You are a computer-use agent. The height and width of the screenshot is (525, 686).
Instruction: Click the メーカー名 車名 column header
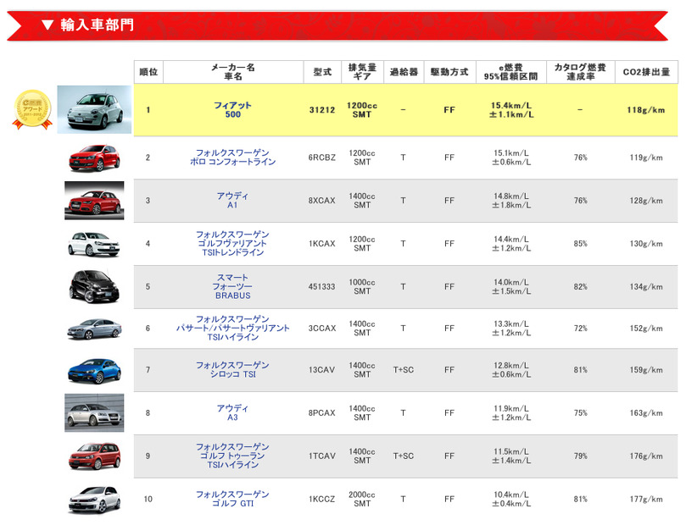click(232, 72)
